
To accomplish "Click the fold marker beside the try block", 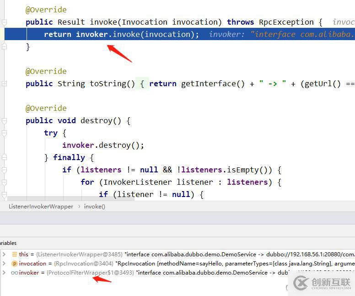I will pyautogui.click(x=4, y=133).
